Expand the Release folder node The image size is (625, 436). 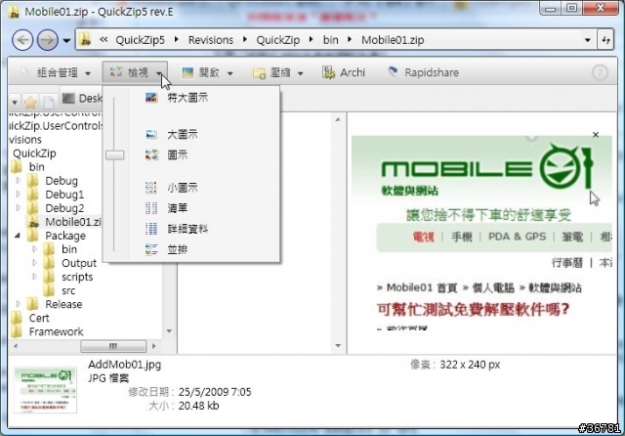(19, 304)
